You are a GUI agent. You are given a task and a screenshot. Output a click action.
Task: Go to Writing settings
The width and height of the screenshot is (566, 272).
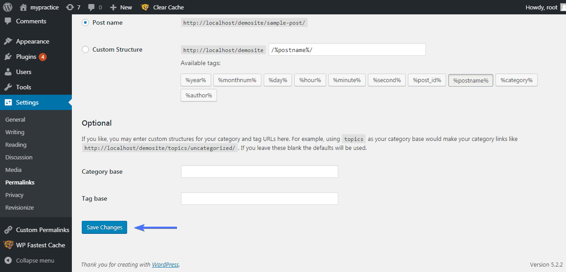click(x=15, y=132)
